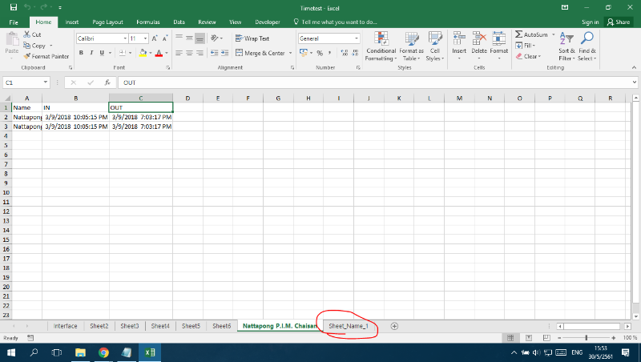Open the Page Layout ribbon tab
This screenshot has height=362, width=641.
tap(107, 22)
